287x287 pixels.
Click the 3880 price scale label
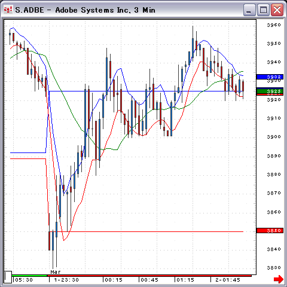pyautogui.click(x=274, y=175)
